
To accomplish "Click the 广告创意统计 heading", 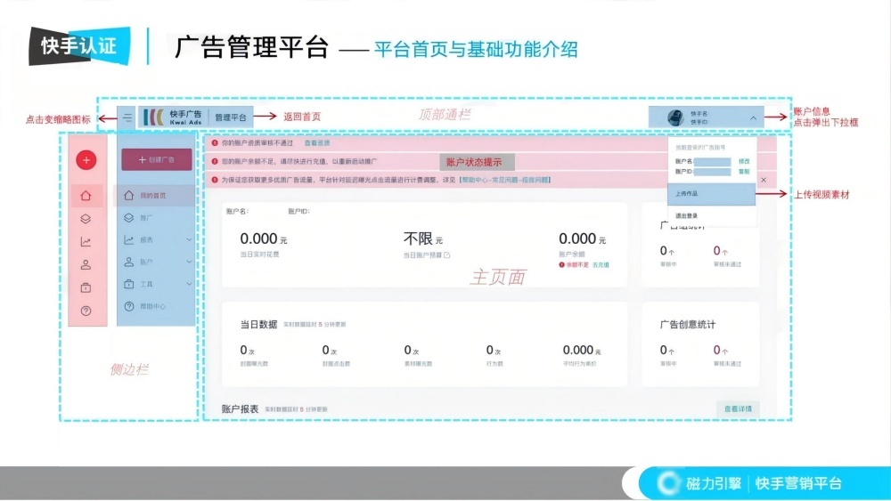I will coord(688,325).
